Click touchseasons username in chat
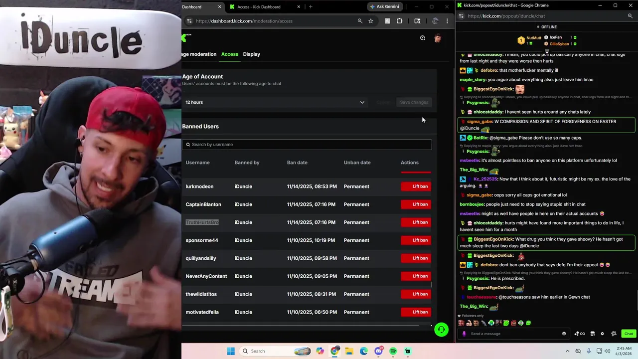The width and height of the screenshot is (638, 359). click(x=481, y=297)
